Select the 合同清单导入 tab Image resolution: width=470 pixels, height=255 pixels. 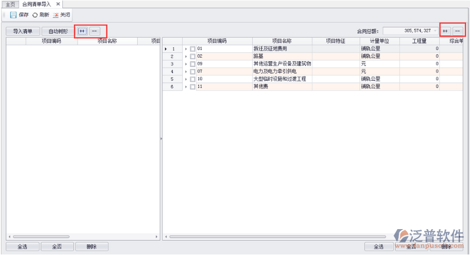tap(36, 4)
